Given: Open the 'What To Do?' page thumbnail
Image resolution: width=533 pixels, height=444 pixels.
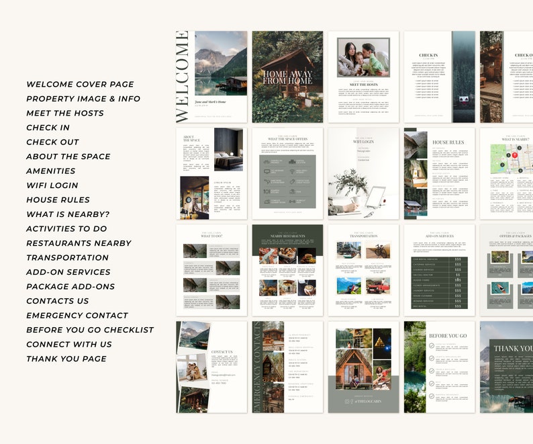Looking at the screenshot, I should click(x=211, y=271).
